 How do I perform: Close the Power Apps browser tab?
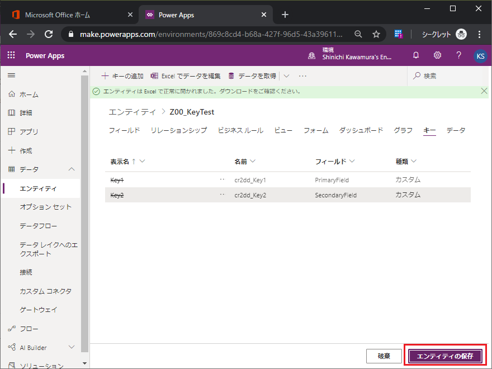pyautogui.click(x=264, y=15)
